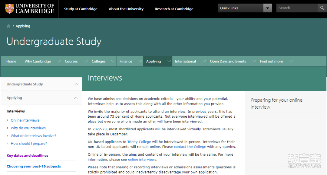Collapse the Undergraduate Study sidebar section
Screen dimensions: 327x175
(x=76, y=84)
